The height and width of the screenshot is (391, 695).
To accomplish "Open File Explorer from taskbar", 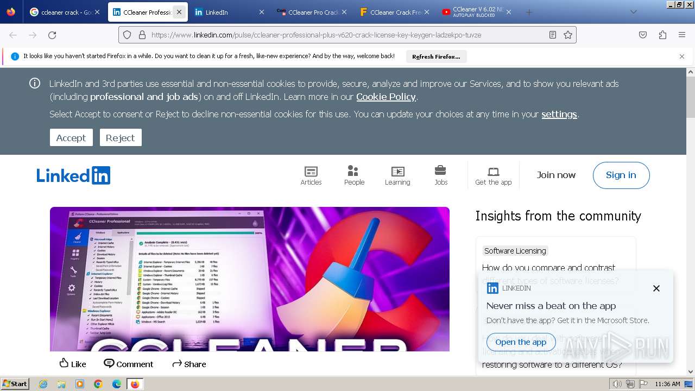I will click(x=61, y=384).
